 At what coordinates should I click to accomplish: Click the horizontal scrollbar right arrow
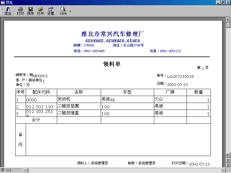click(x=223, y=170)
